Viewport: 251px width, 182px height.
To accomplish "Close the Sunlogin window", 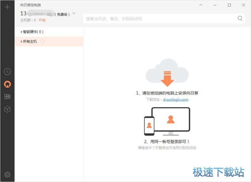I will click(x=244, y=5).
